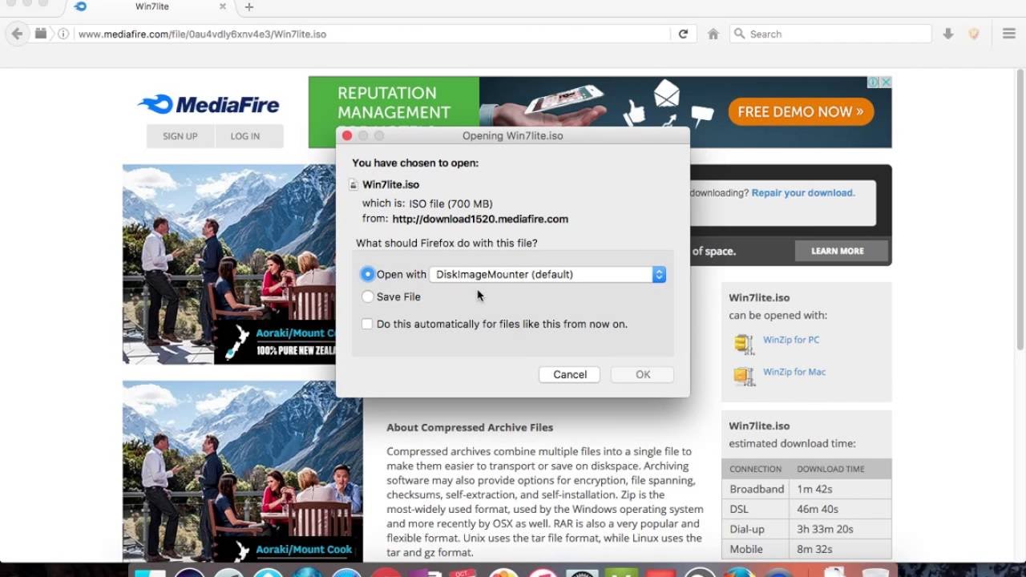The height and width of the screenshot is (577, 1026).
Task: Focus the URL address bar
Action: [373, 34]
